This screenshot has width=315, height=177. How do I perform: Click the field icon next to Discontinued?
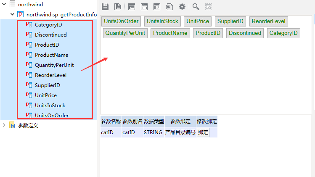coord(29,34)
